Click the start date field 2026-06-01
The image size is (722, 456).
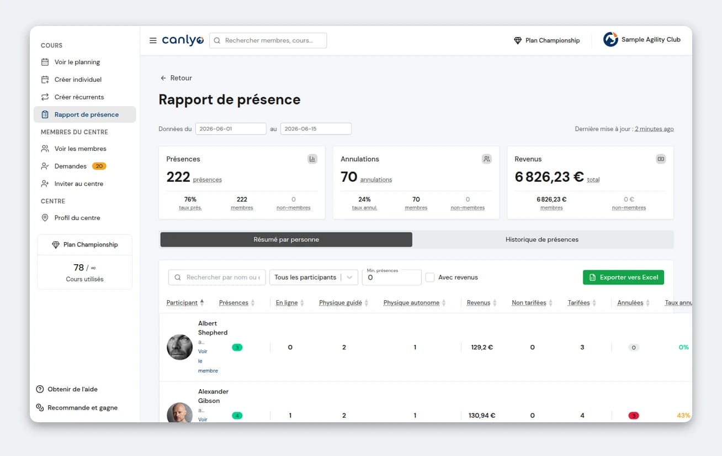pyautogui.click(x=231, y=129)
